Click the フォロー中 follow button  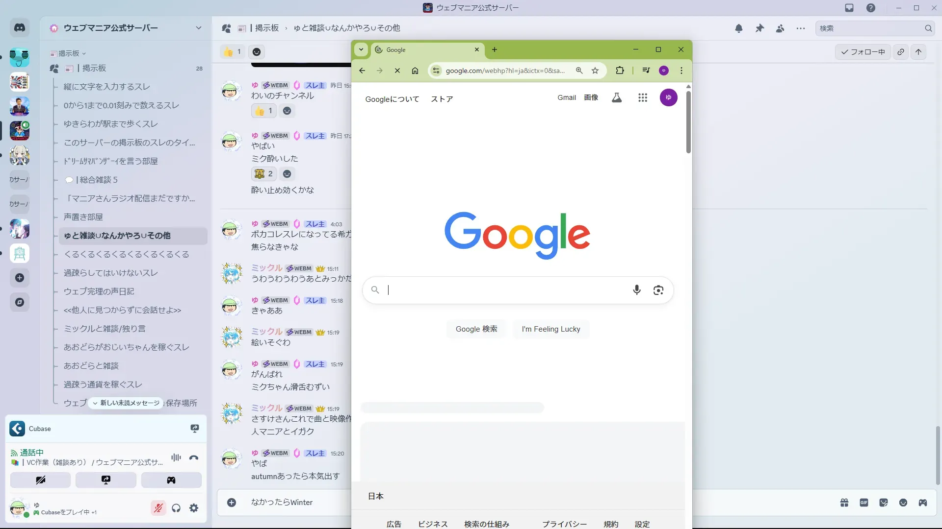click(863, 52)
